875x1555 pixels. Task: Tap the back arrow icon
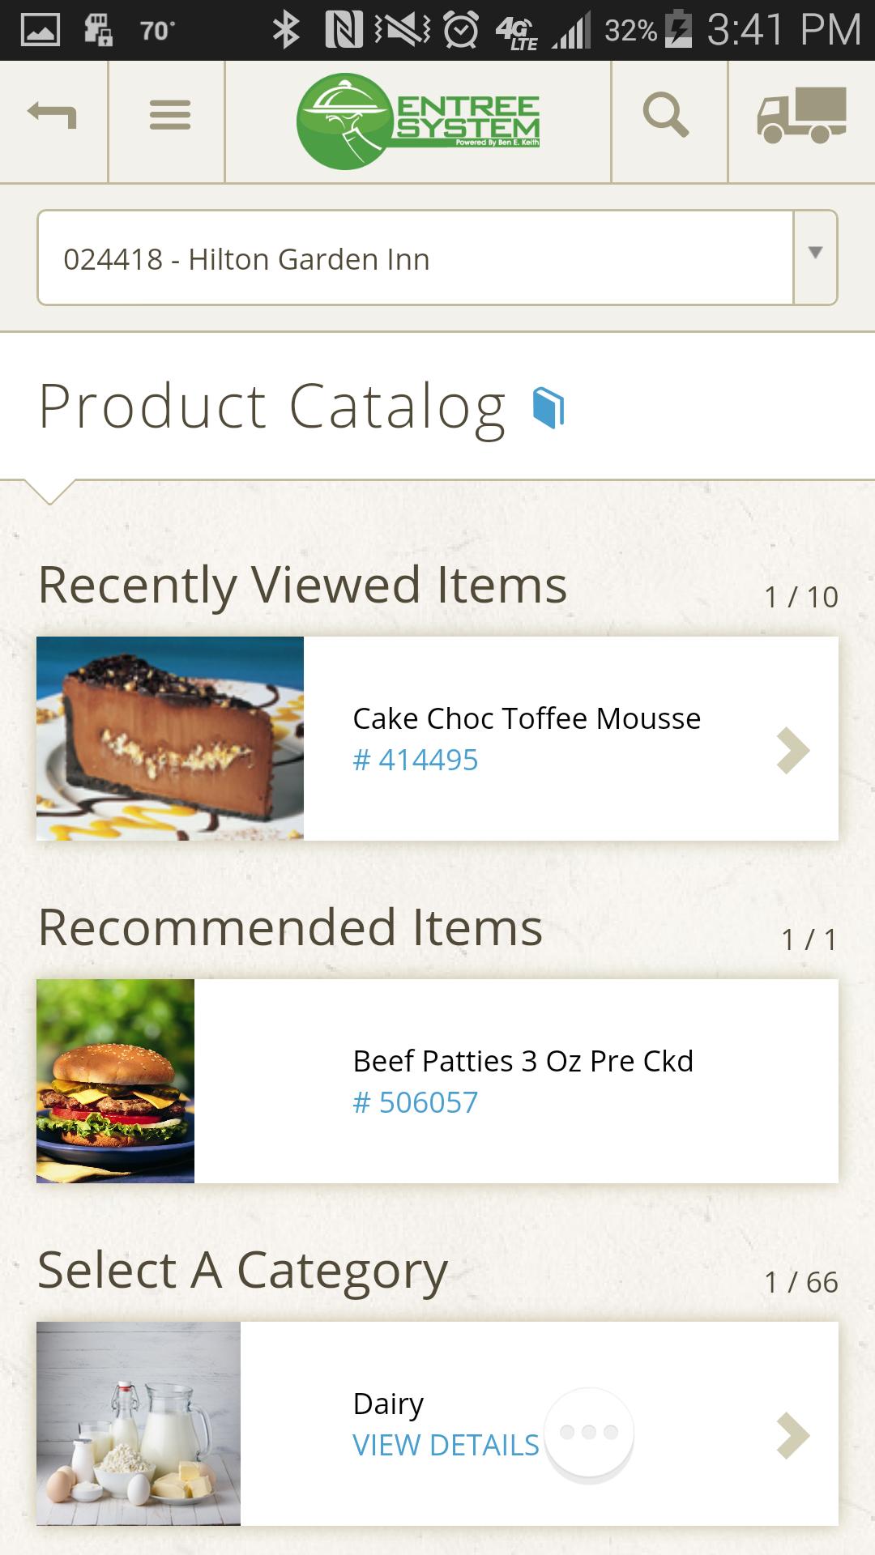tap(53, 115)
